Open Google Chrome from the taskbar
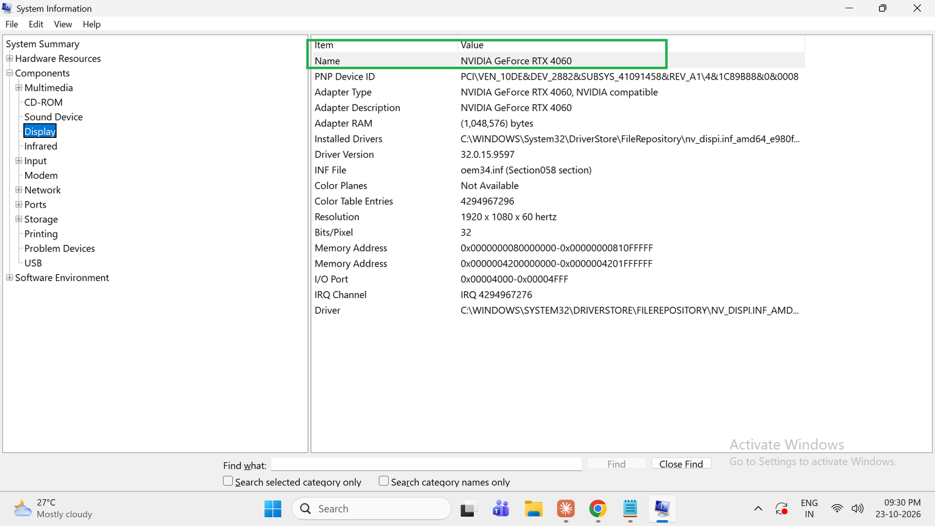This screenshot has width=935, height=526. (x=597, y=508)
